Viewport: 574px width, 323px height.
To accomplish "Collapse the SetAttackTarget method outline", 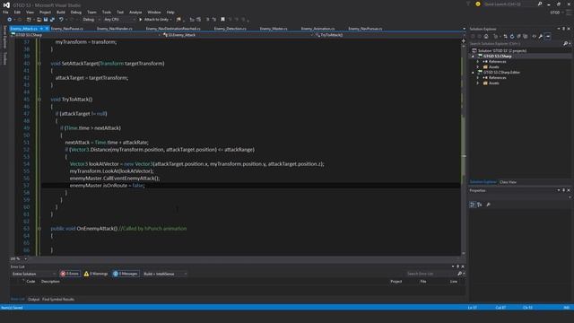I will click(39, 64).
